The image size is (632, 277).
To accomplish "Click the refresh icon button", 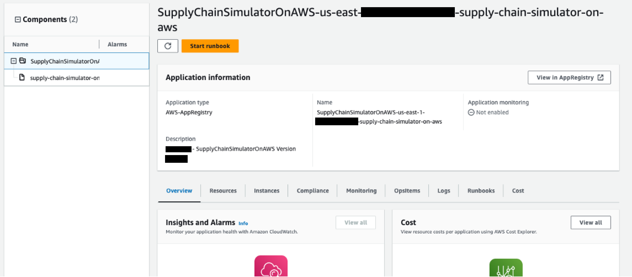I will (x=168, y=46).
